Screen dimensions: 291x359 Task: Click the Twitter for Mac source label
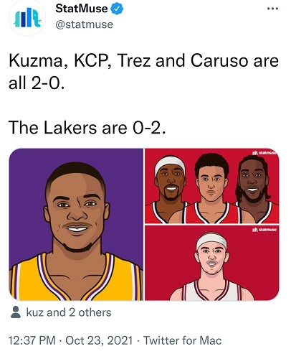tap(183, 340)
